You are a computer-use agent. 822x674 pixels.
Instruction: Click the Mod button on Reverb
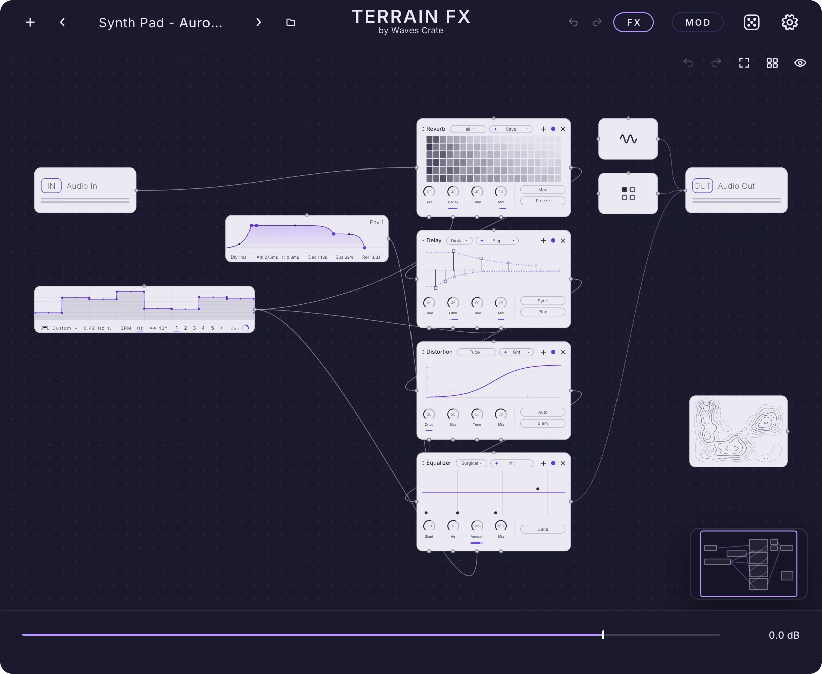(543, 190)
